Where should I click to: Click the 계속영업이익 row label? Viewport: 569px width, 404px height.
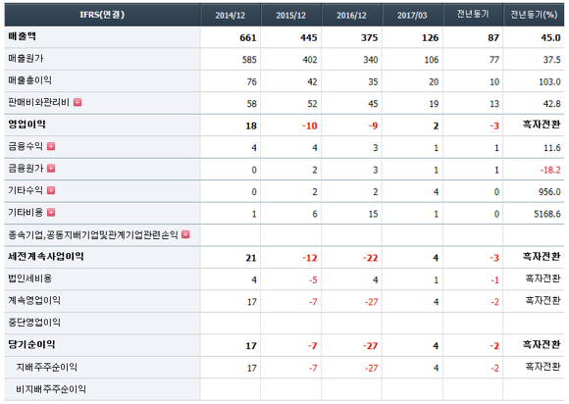coord(34,300)
